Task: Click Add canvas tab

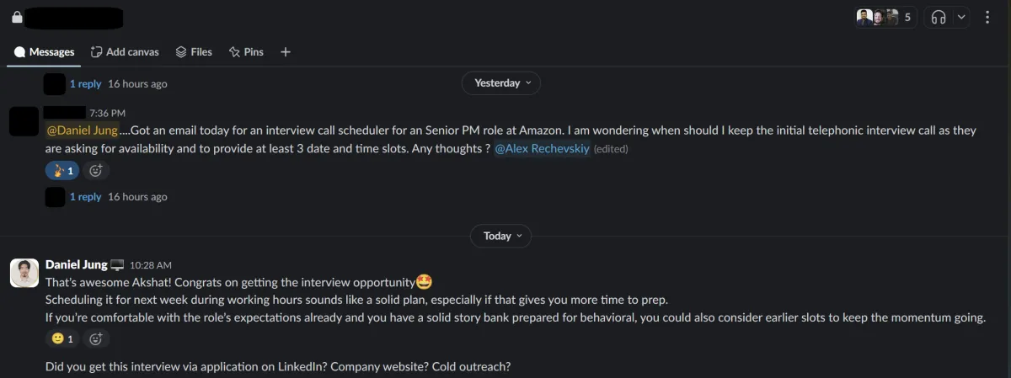Action: [125, 52]
